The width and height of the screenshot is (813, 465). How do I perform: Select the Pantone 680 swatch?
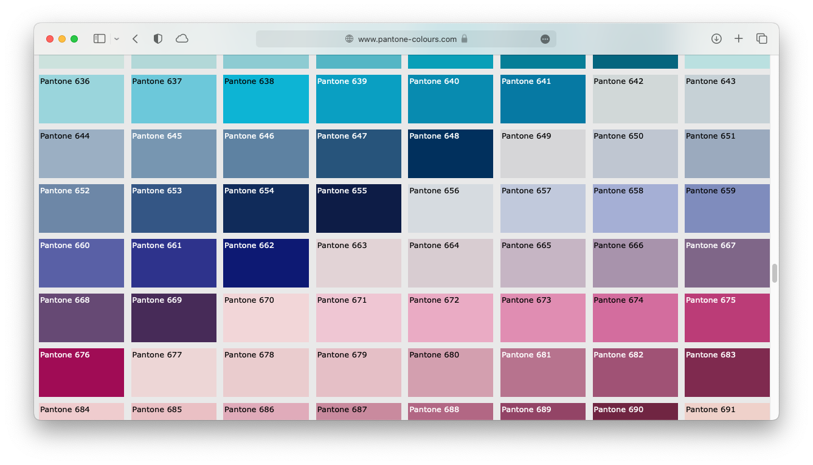coord(451,373)
